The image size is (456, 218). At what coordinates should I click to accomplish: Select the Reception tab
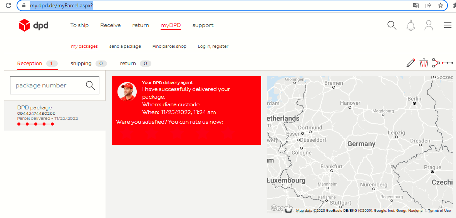30,64
